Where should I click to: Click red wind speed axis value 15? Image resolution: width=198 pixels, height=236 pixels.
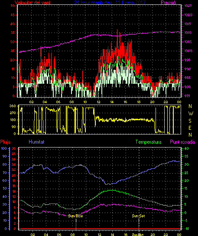(x=13, y=69)
